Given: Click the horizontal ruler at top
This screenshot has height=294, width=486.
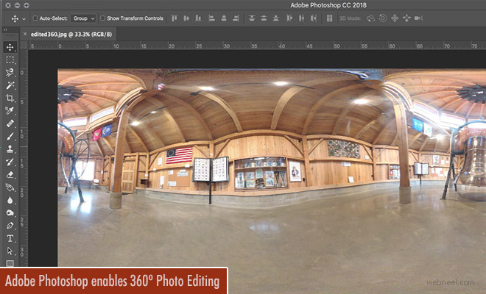Looking at the screenshot, I should 257,46.
